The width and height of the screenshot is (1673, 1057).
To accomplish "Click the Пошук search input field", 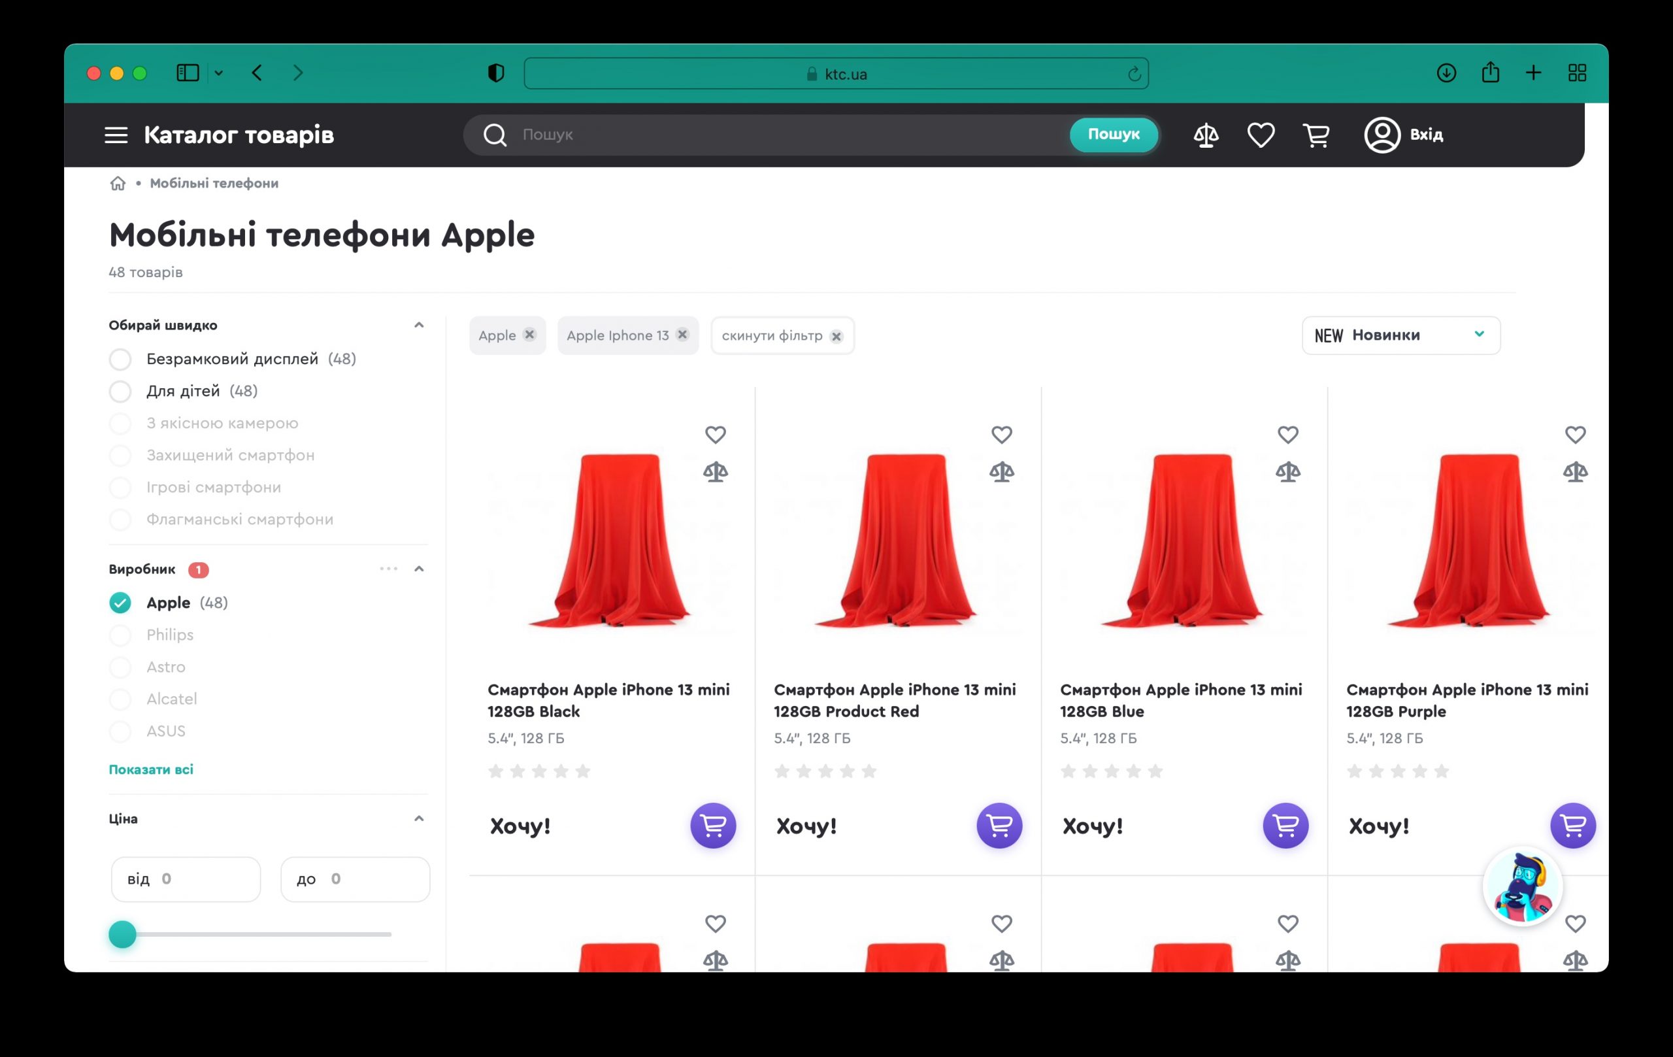I will click(785, 135).
